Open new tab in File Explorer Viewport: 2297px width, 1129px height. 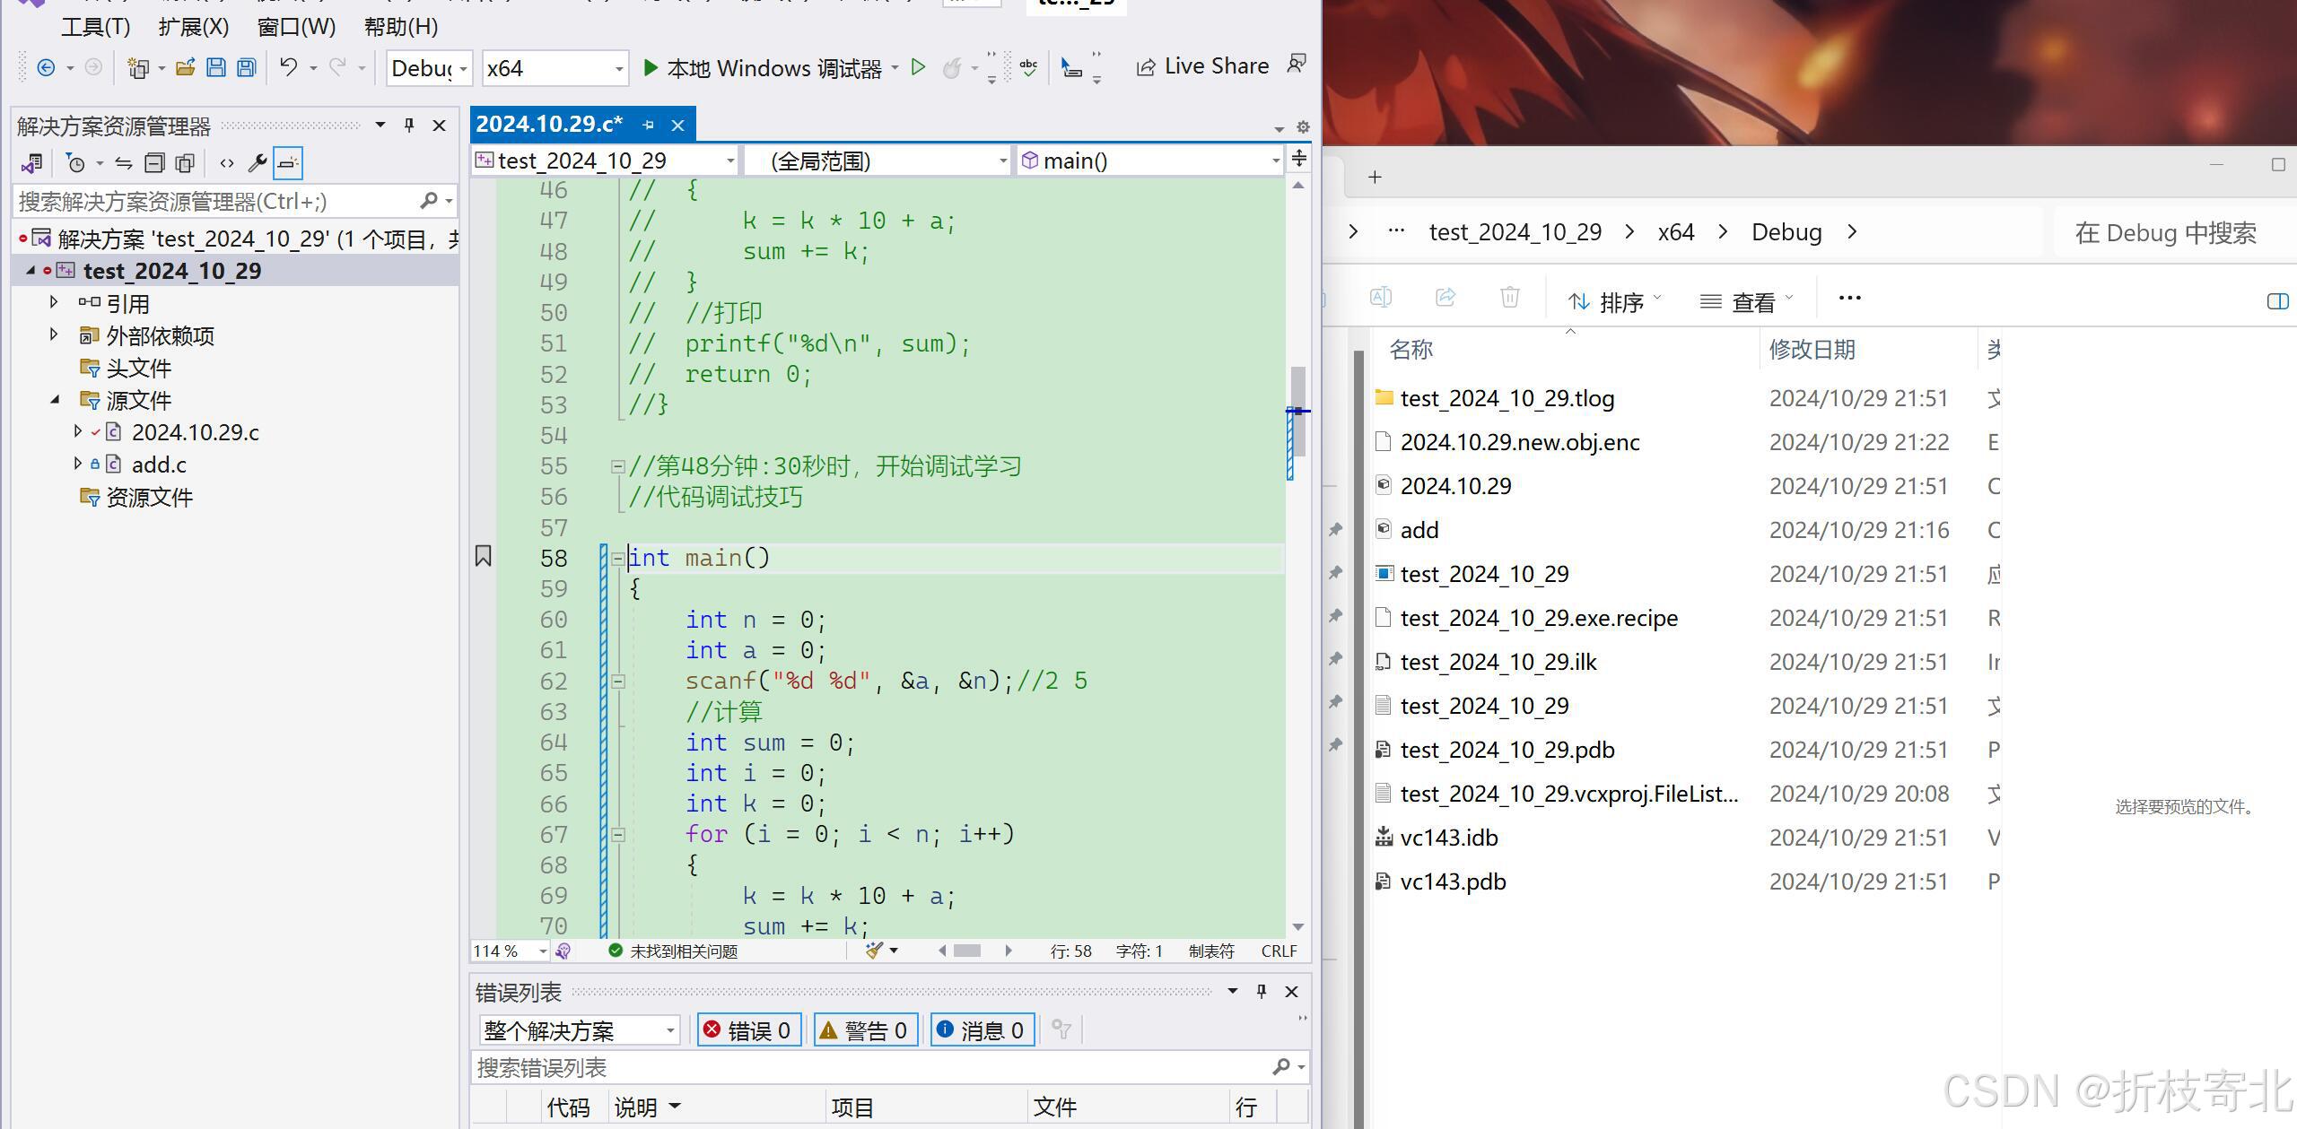[x=1375, y=177]
